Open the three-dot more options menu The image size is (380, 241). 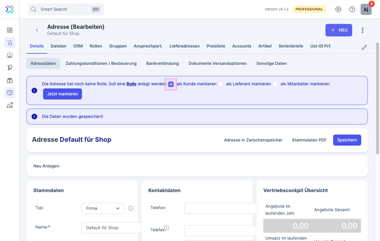[x=362, y=30]
